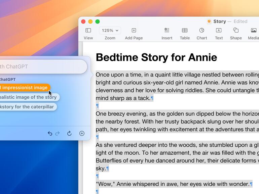Add a Text box using toolbar
259x194 pixels.
point(219,31)
